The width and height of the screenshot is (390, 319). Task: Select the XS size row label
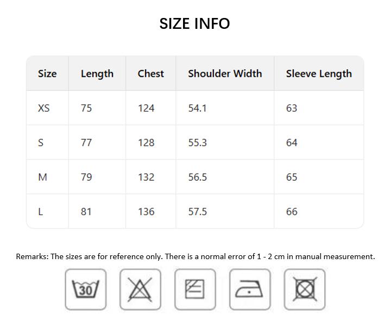44,108
